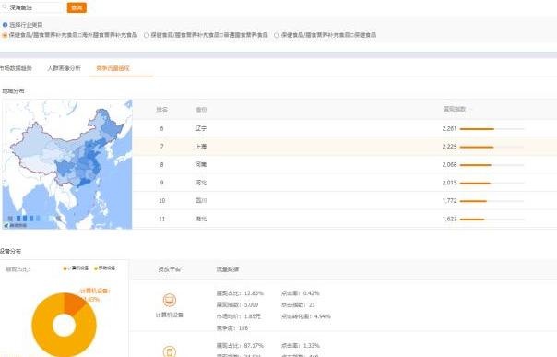Select the 湖北 province row
Image resolution: width=557 pixels, height=357 pixels.
click(x=345, y=219)
